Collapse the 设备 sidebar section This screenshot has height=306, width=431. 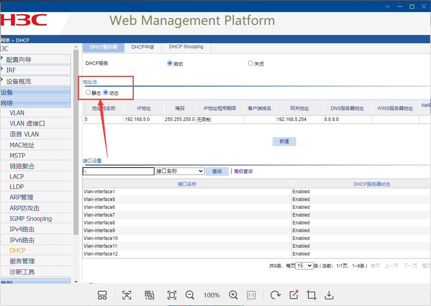(35, 92)
